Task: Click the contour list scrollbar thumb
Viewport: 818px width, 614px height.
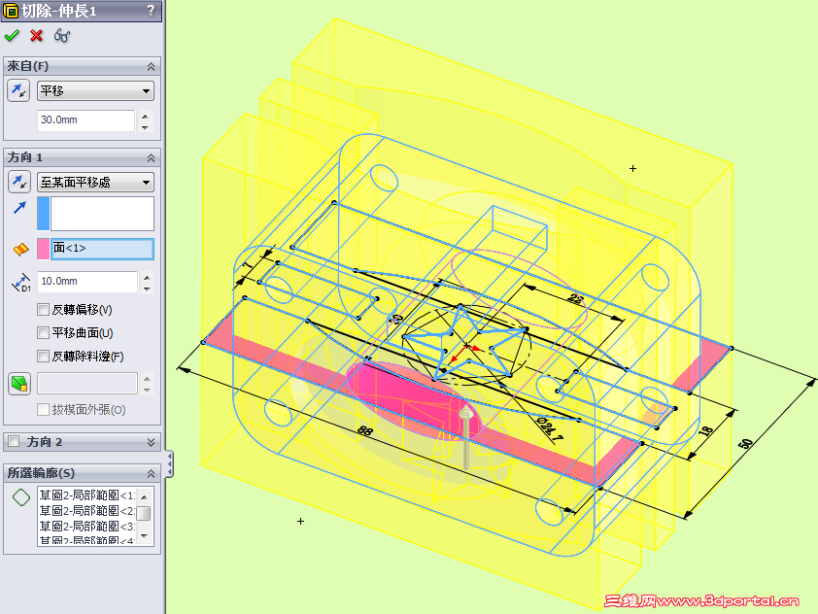Action: 144,513
